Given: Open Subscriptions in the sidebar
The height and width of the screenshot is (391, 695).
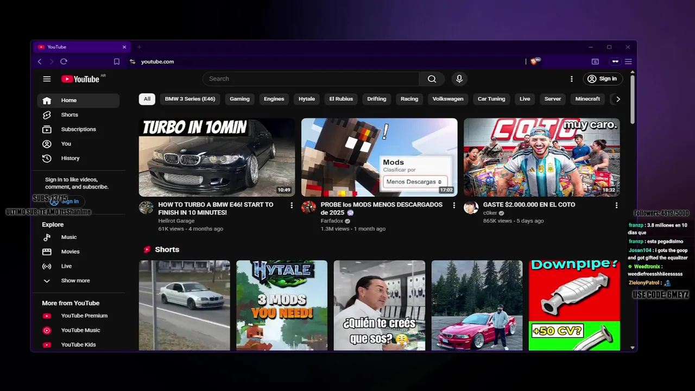Looking at the screenshot, I should [78, 129].
